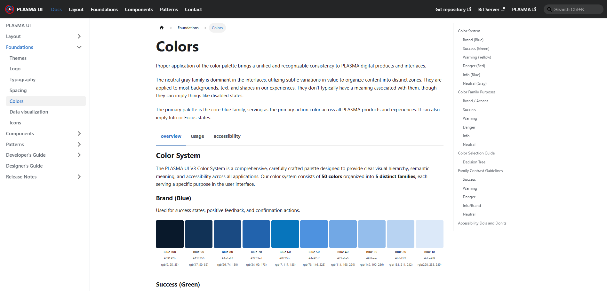The width and height of the screenshot is (607, 291).
Task: Expand the Layout sidebar section chevron
Action: pos(79,36)
